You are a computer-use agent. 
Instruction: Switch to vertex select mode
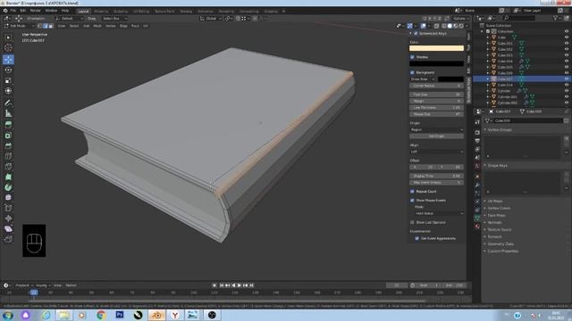click(x=40, y=26)
